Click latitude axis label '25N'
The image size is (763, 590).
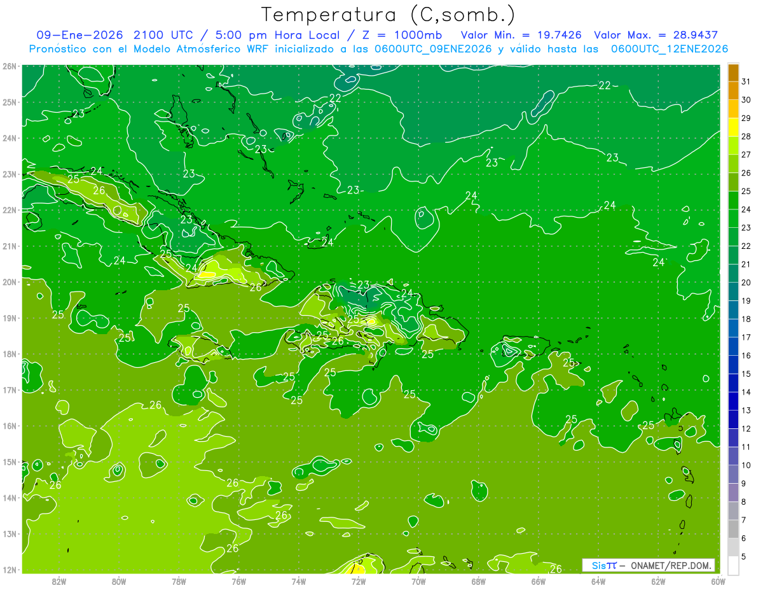pyautogui.click(x=10, y=102)
